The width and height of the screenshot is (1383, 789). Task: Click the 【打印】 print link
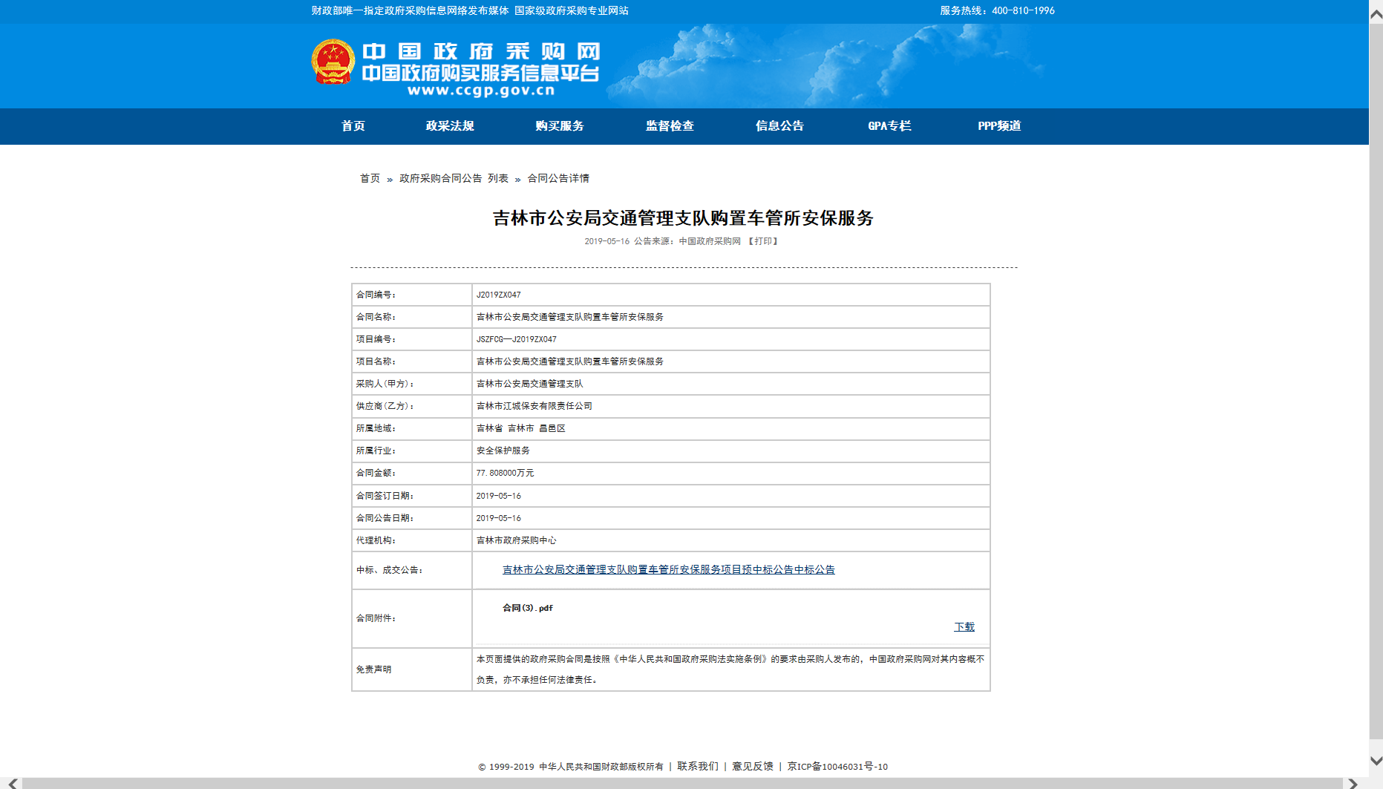[762, 241]
